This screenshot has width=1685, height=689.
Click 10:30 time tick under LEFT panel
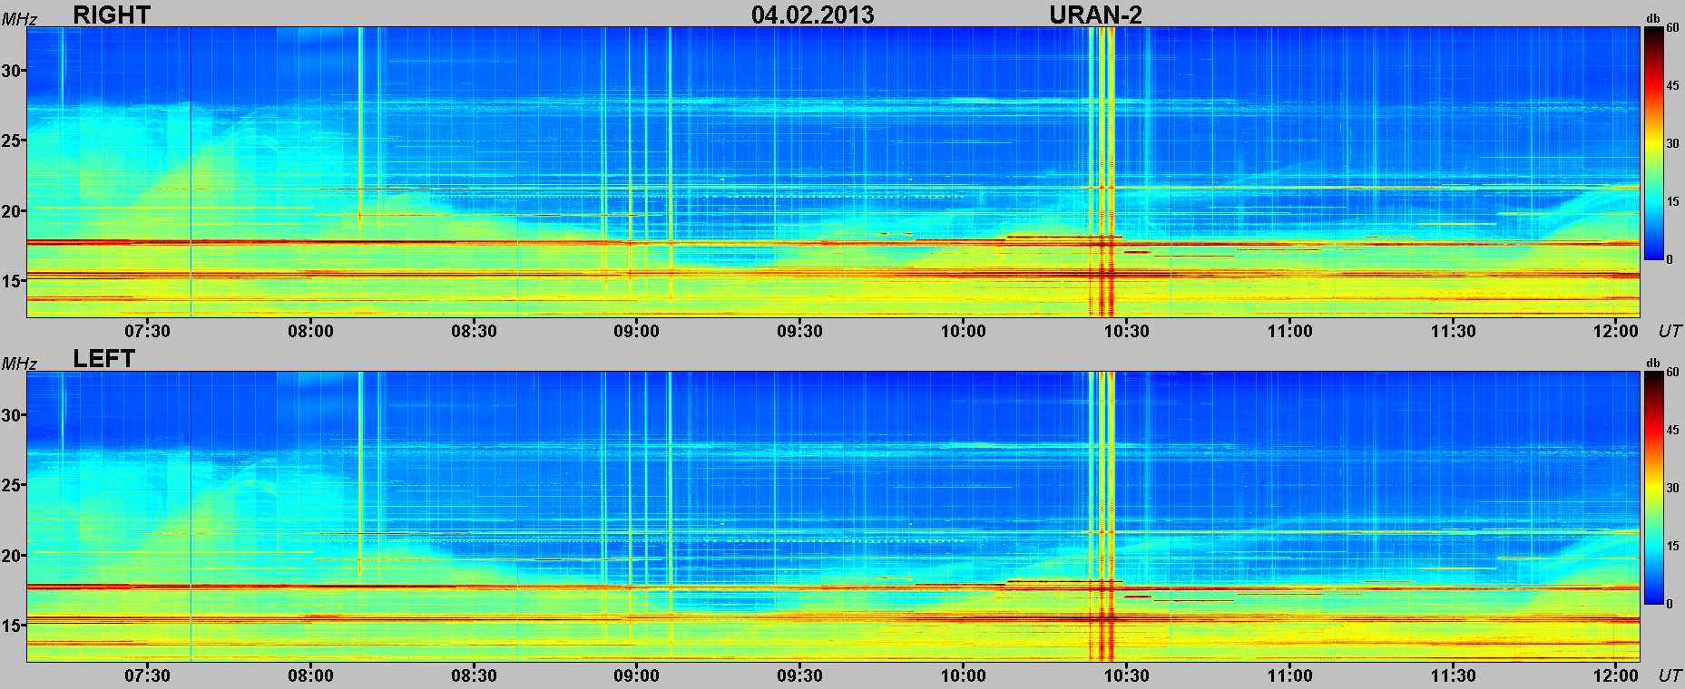click(1126, 675)
